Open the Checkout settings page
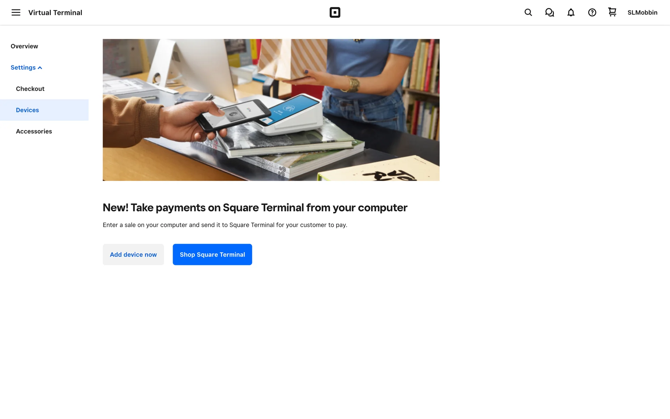Image resolution: width=670 pixels, height=419 pixels. 30,89
